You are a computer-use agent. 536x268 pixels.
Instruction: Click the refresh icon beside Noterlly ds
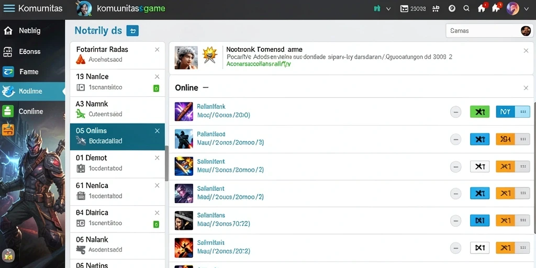tap(132, 31)
